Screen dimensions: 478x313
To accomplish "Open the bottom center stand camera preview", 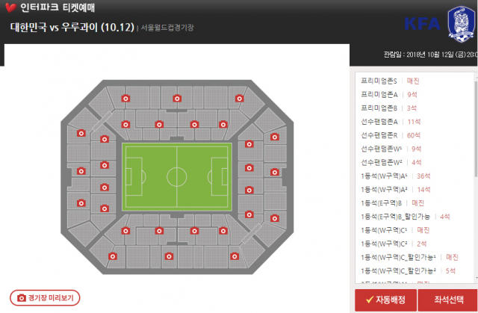I will pyautogui.click(x=170, y=256).
